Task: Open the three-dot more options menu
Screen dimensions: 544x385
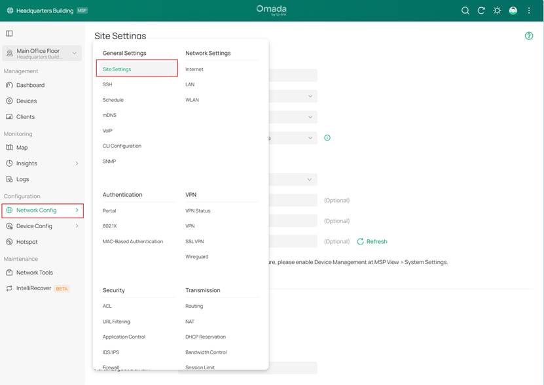Action: tap(529, 10)
